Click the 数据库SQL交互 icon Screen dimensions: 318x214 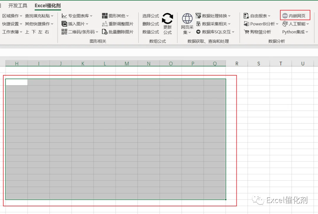point(198,32)
